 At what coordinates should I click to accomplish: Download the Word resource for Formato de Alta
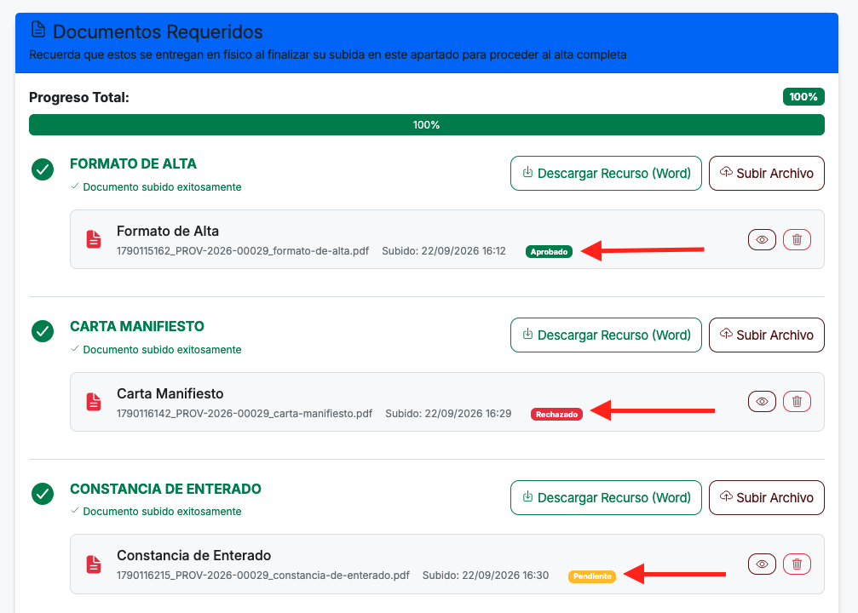606,174
